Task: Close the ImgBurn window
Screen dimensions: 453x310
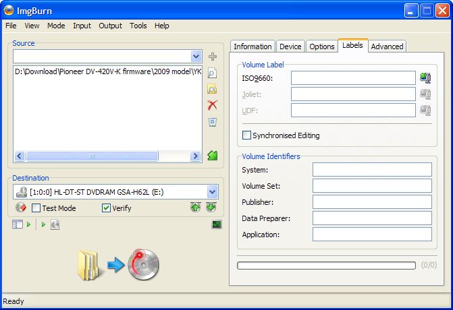Action: coord(442,11)
